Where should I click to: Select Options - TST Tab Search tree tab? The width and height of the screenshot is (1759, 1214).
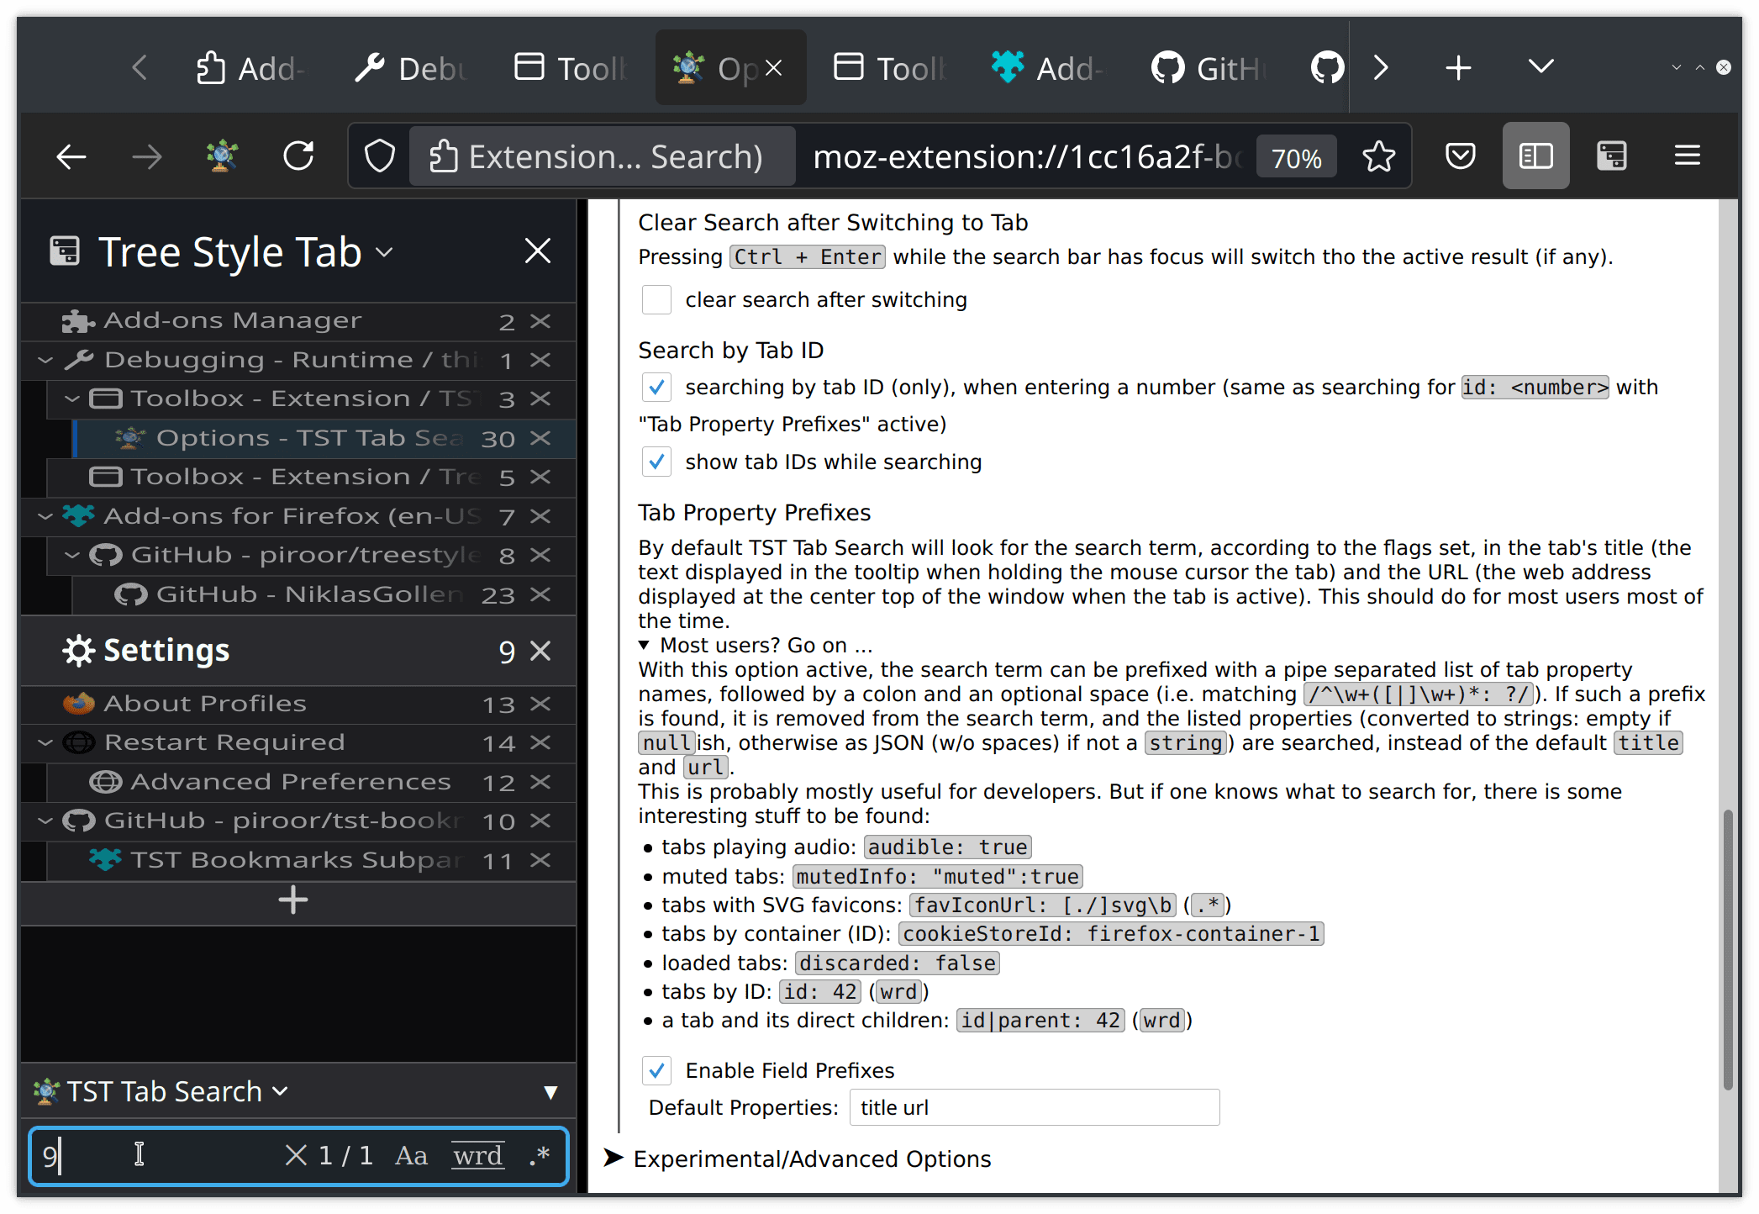click(x=324, y=439)
